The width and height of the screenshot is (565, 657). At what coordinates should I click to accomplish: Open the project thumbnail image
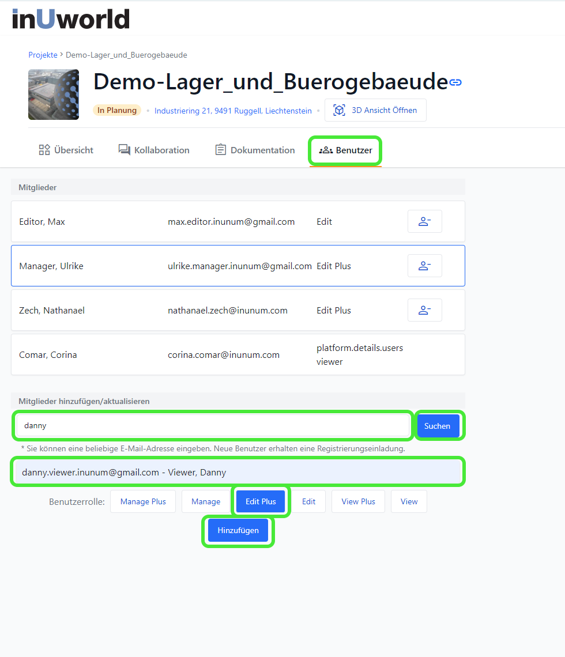[x=54, y=95]
